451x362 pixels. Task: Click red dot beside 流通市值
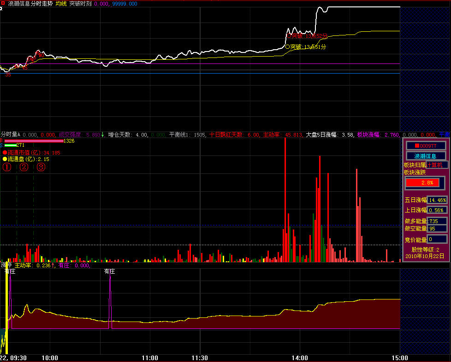[x=5, y=152]
